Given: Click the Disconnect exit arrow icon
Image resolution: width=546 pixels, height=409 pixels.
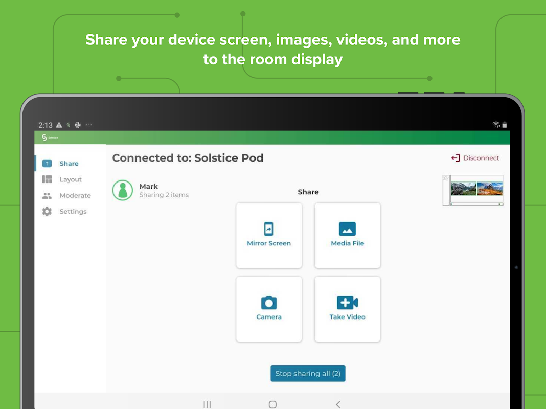Looking at the screenshot, I should pos(456,158).
